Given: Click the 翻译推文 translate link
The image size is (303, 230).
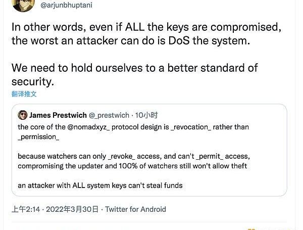Looking at the screenshot, I should [24, 94].
